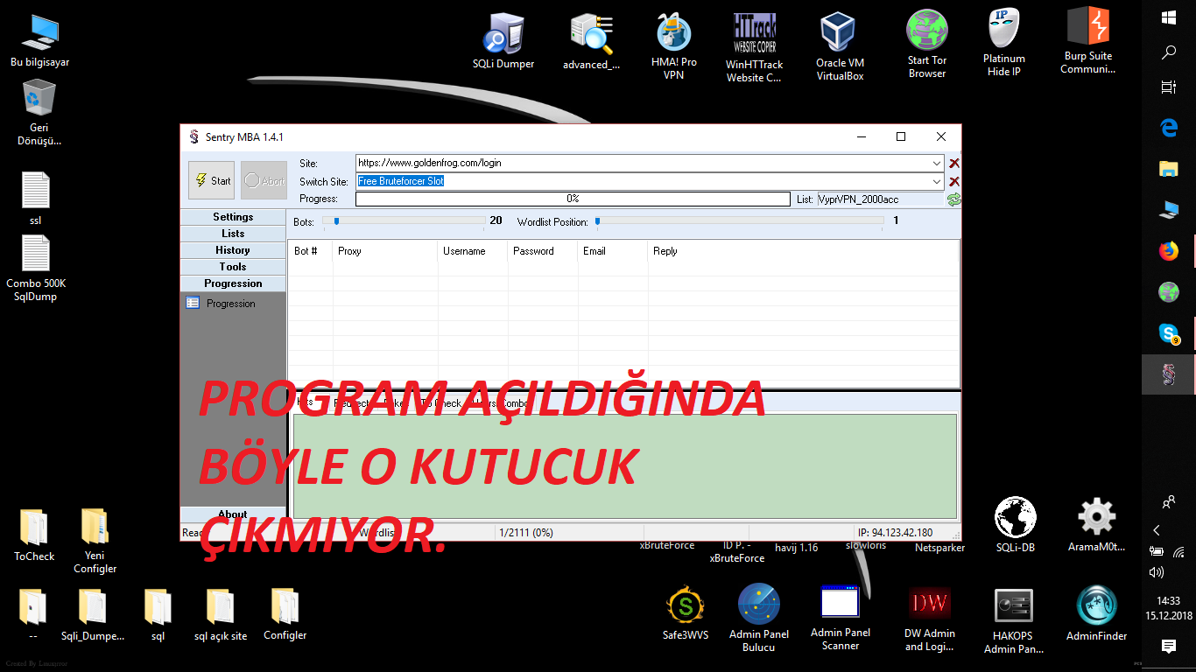Open Oracle VM VirtualBox shortcut
The image size is (1196, 672).
pyautogui.click(x=840, y=46)
